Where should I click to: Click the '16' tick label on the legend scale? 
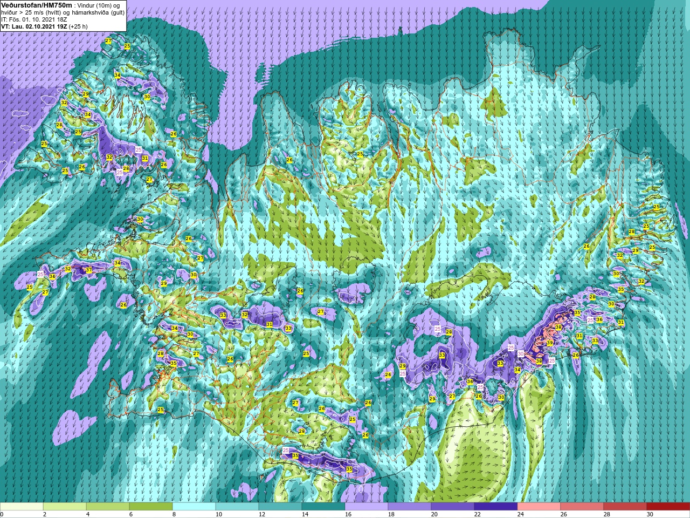[348, 514]
